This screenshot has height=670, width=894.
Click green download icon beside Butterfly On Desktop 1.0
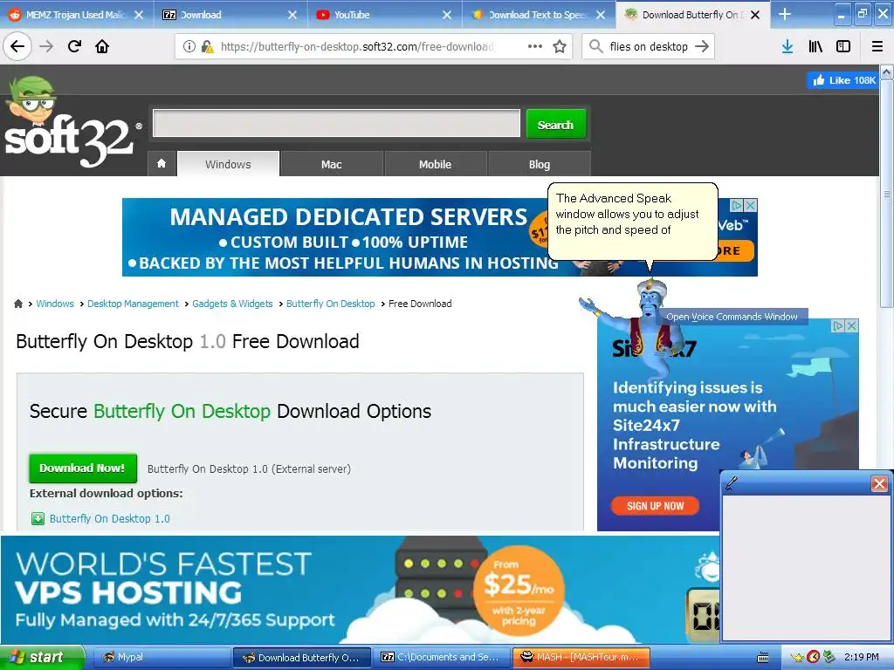coord(38,518)
